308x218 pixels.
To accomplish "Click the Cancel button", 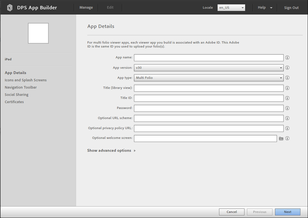I will (x=232, y=212).
